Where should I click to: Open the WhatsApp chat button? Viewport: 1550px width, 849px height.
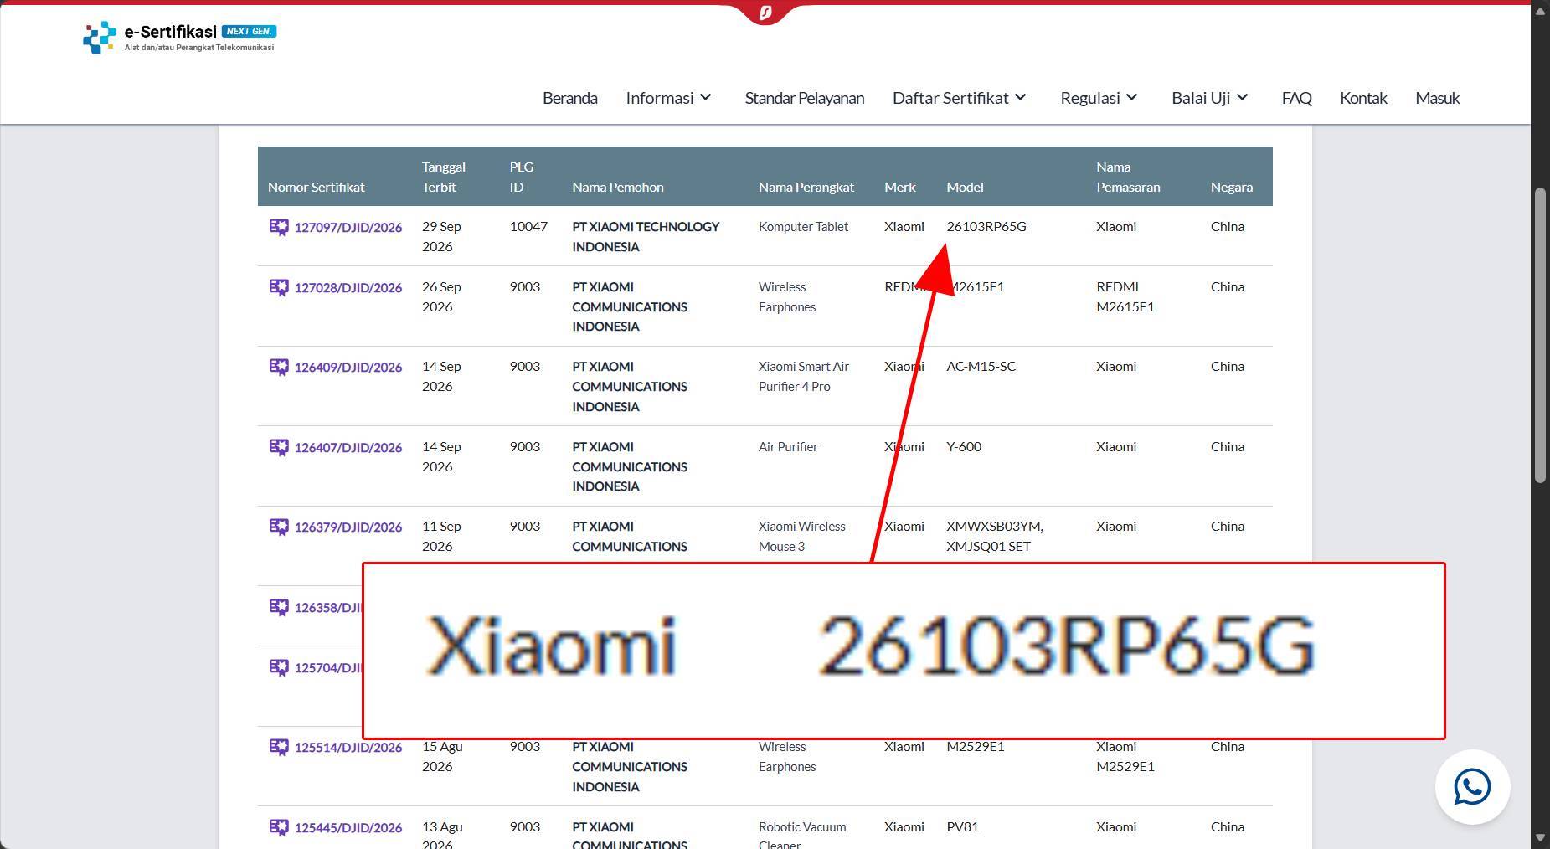[1472, 787]
